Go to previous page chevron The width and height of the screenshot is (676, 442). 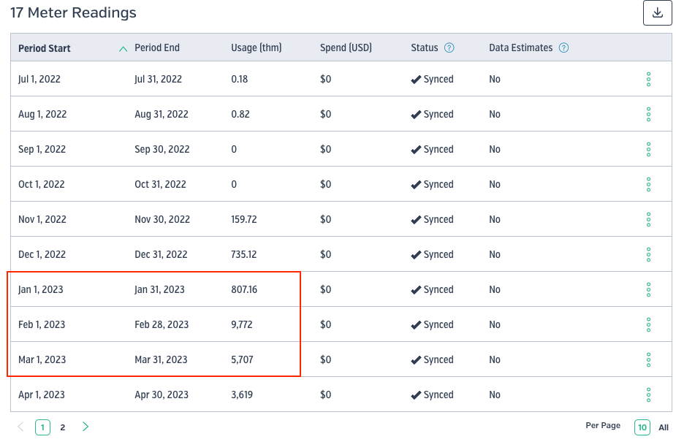[x=20, y=427]
